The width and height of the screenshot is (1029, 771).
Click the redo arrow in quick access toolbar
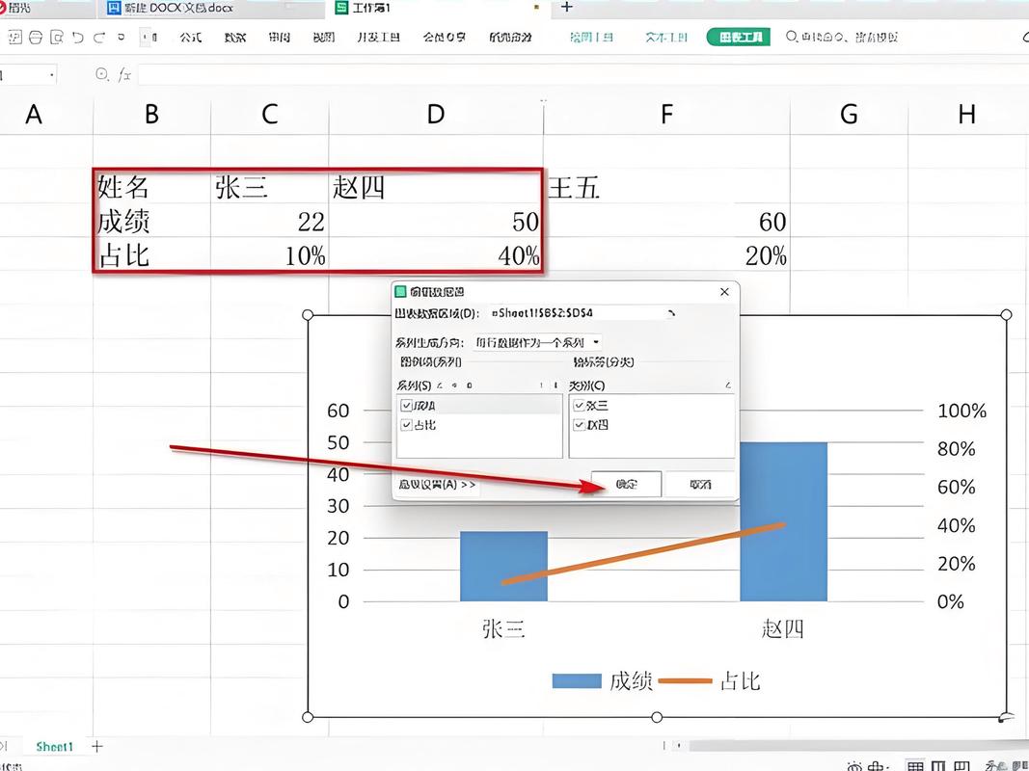100,38
